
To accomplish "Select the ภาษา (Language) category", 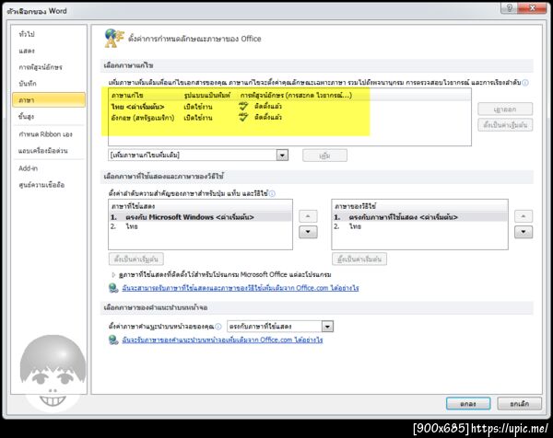I will coord(49,100).
